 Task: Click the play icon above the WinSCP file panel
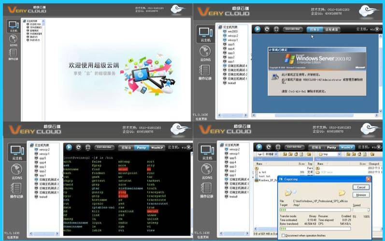(259, 147)
